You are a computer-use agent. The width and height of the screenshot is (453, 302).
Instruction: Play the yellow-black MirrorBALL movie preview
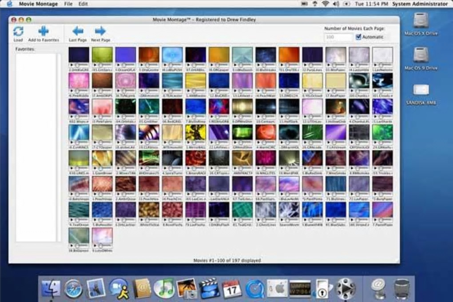click(x=188, y=143)
